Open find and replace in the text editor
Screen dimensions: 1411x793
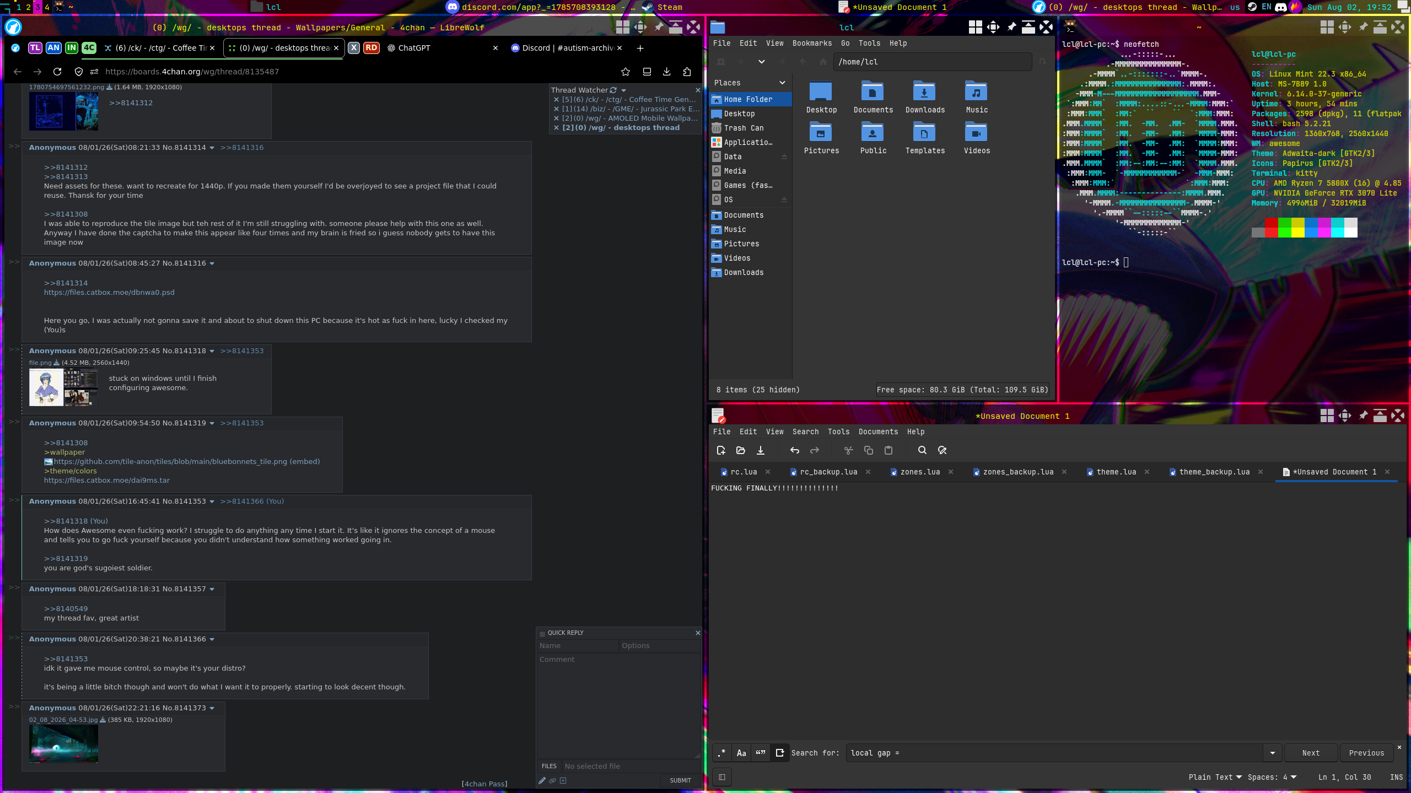click(943, 450)
